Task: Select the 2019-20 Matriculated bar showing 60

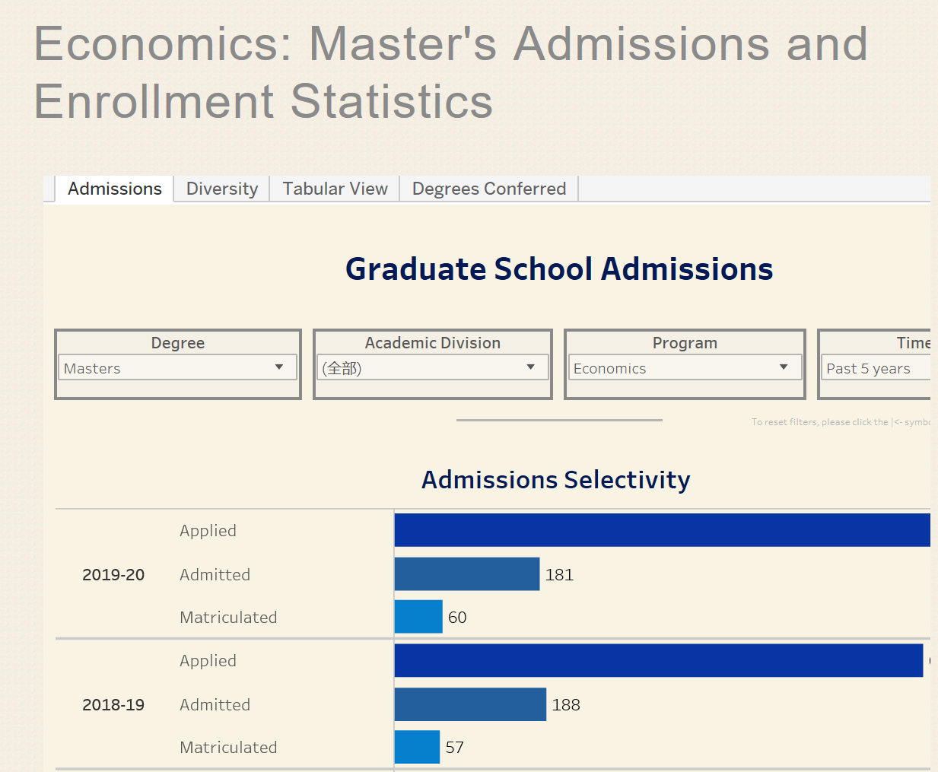Action: [x=418, y=617]
